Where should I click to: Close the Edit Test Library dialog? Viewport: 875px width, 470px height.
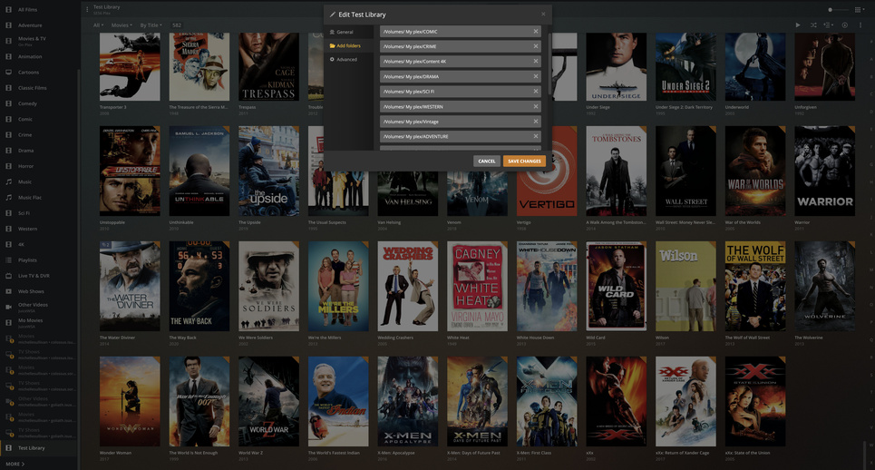point(543,15)
